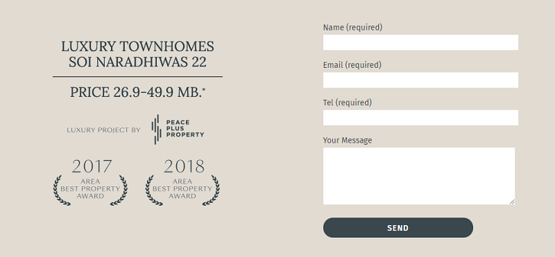Click the 2017 Area Best Property Award badge
Screen dimensions: 555x257
pyautogui.click(x=91, y=182)
